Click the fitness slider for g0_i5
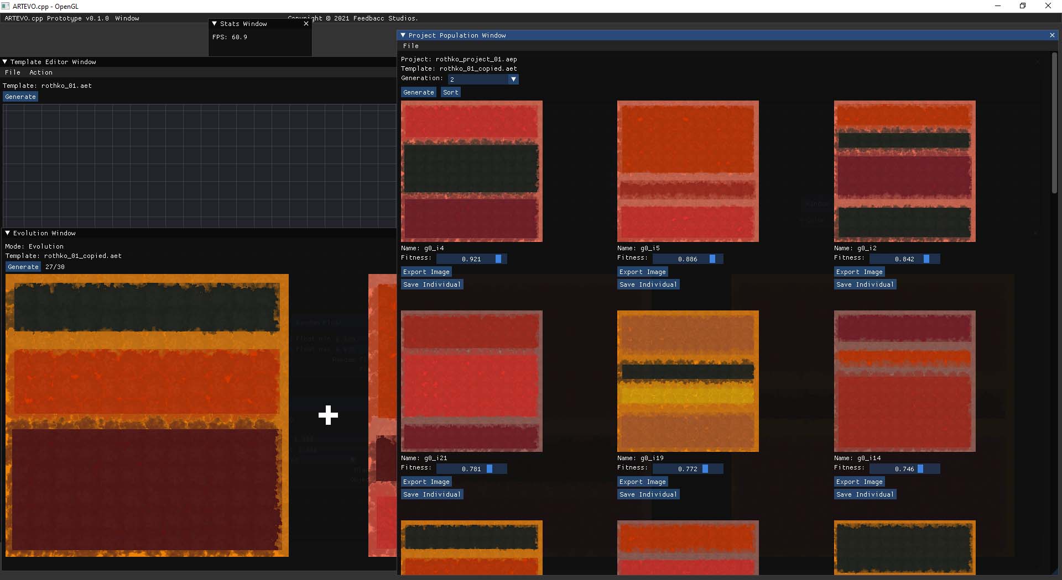The height and width of the screenshot is (580, 1062). coord(688,259)
